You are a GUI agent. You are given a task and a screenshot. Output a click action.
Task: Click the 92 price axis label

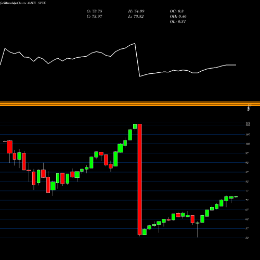(x=247, y=163)
